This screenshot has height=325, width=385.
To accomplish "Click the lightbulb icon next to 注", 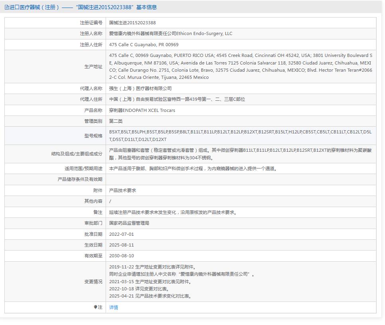I will point(96,307).
